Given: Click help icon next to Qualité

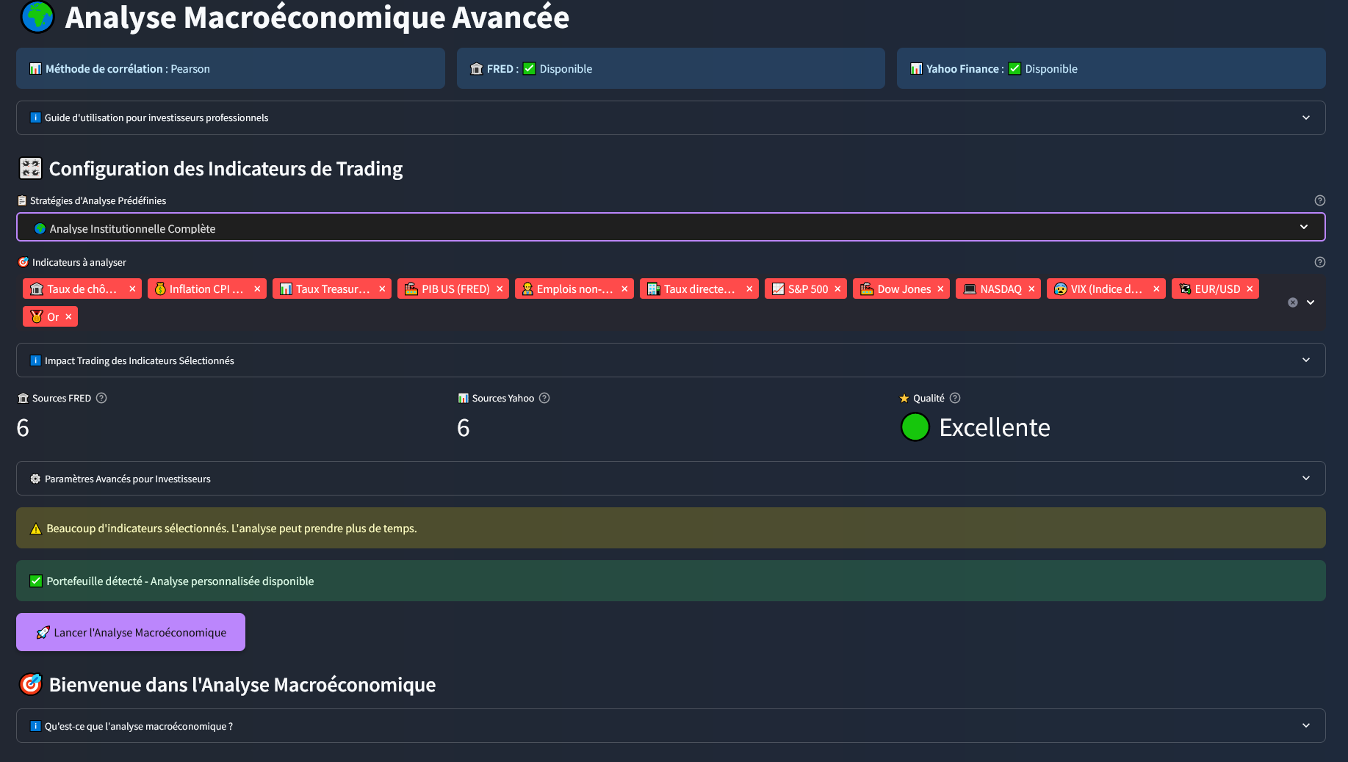Looking at the screenshot, I should pyautogui.click(x=955, y=398).
